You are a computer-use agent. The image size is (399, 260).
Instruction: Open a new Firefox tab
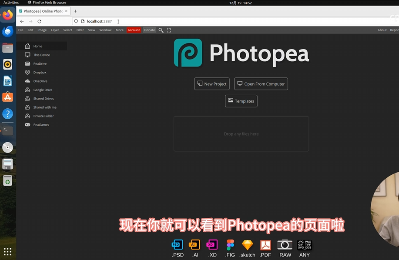click(x=75, y=11)
